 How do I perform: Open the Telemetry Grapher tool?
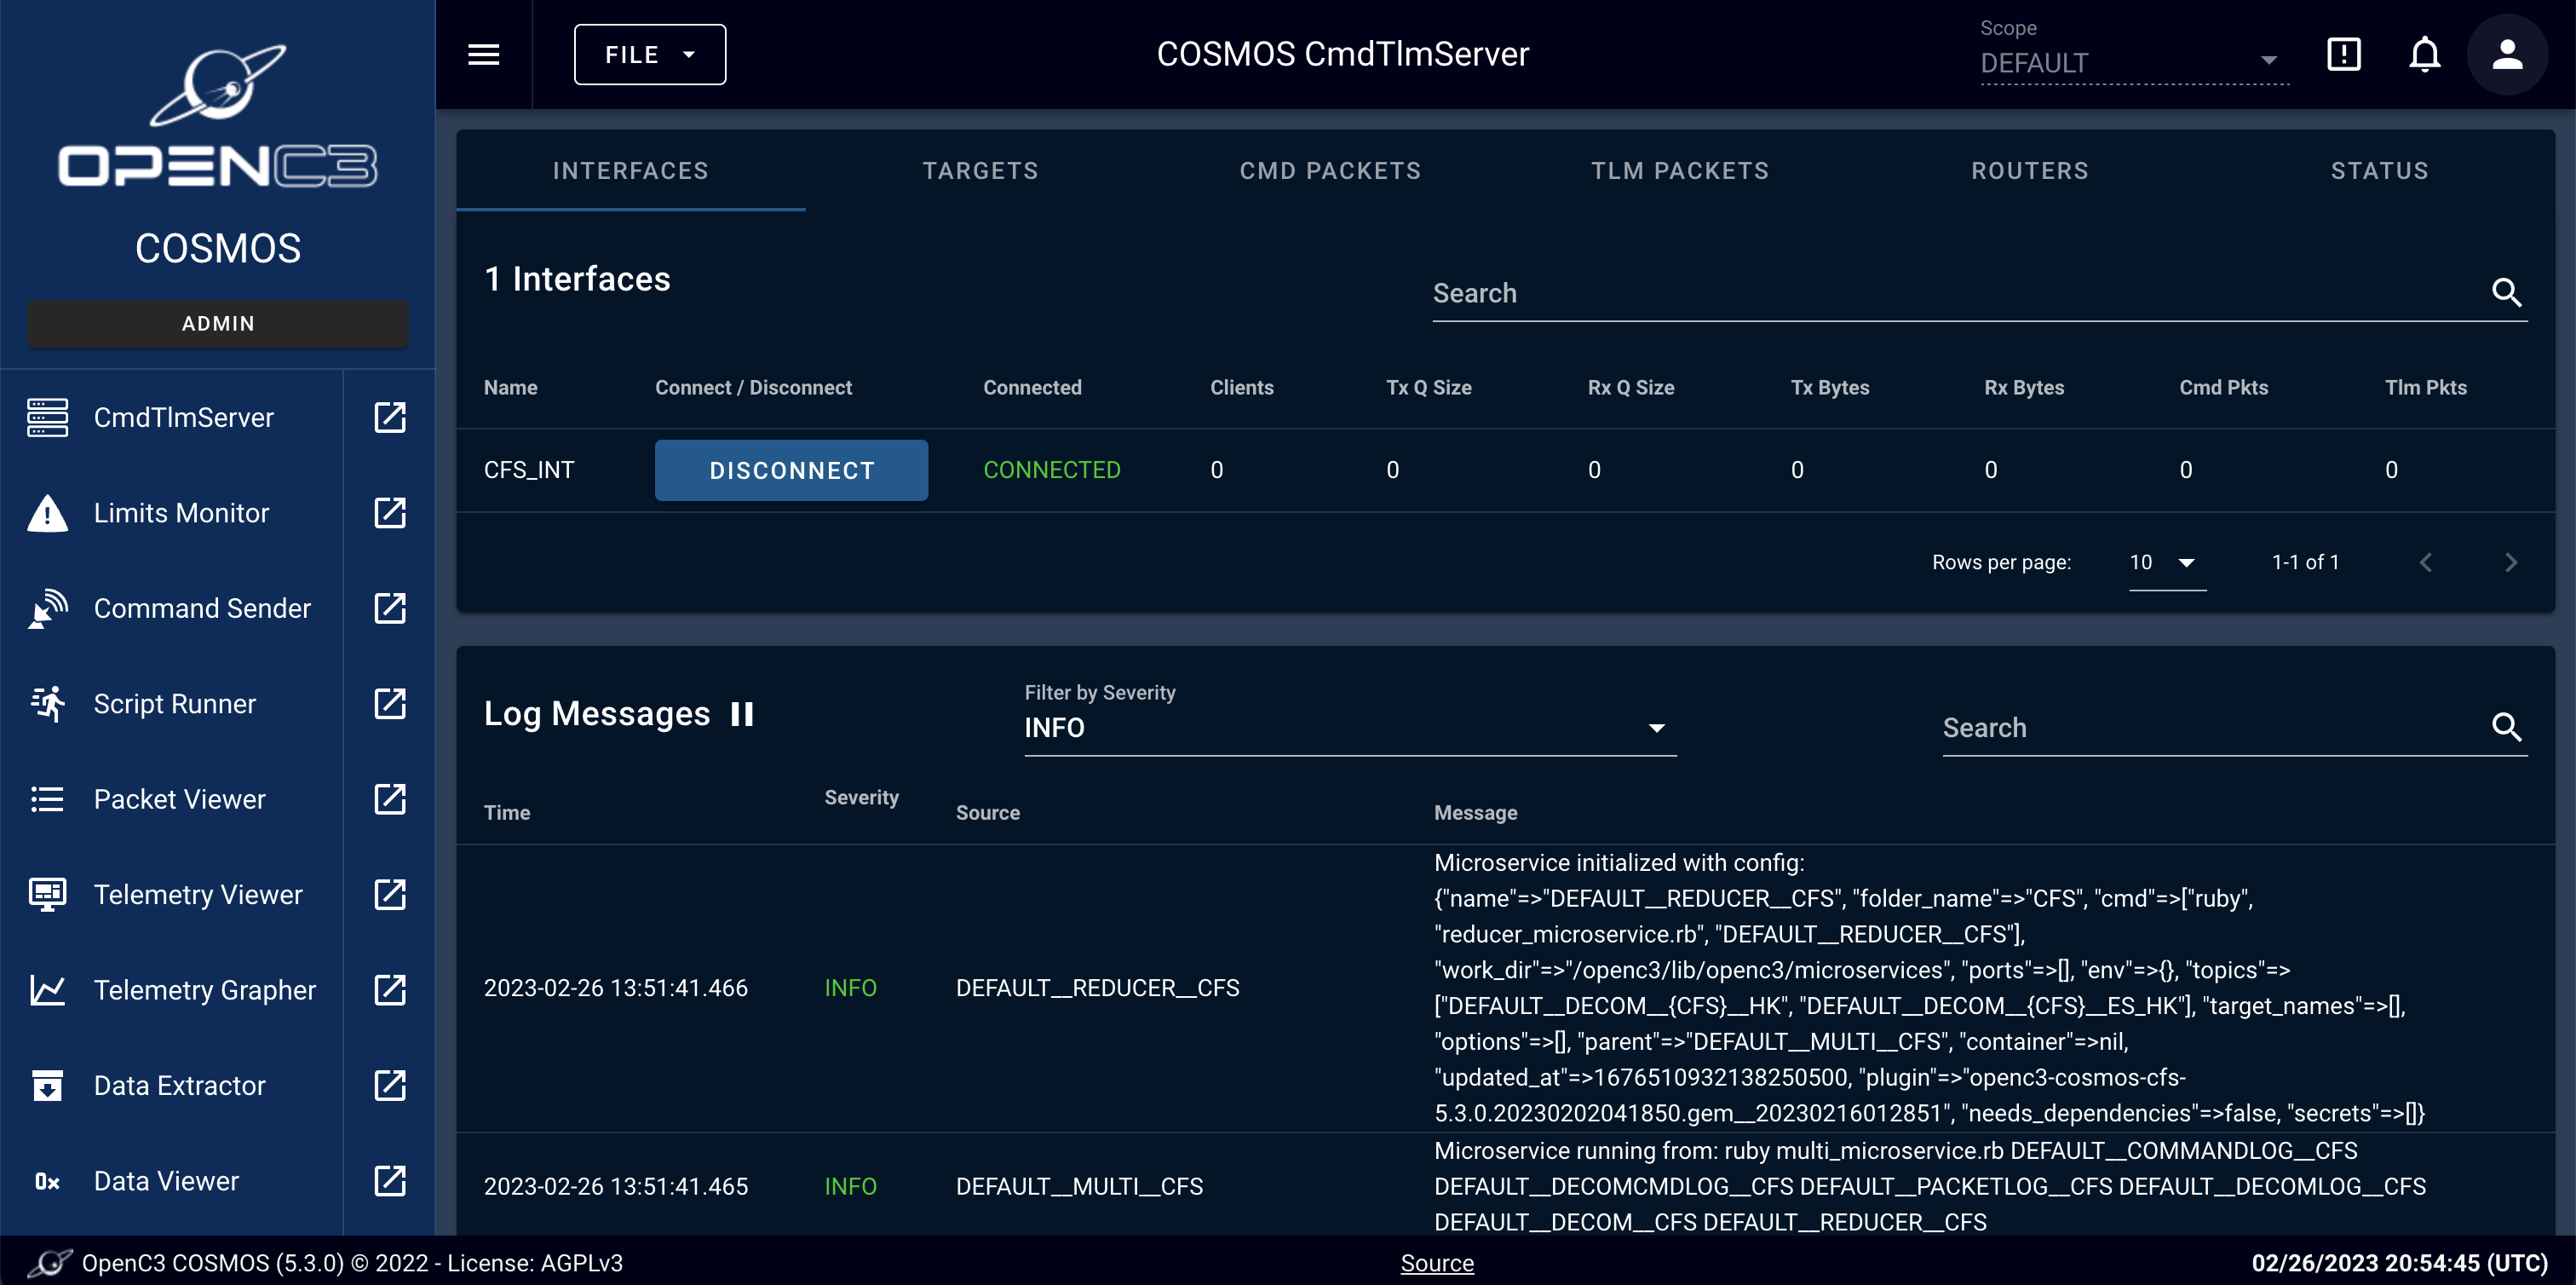[x=205, y=989]
